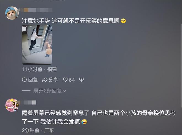Click the 回复 reply label
Image resolution: width=182 pixels, height=135 pixels.
click(x=33, y=80)
